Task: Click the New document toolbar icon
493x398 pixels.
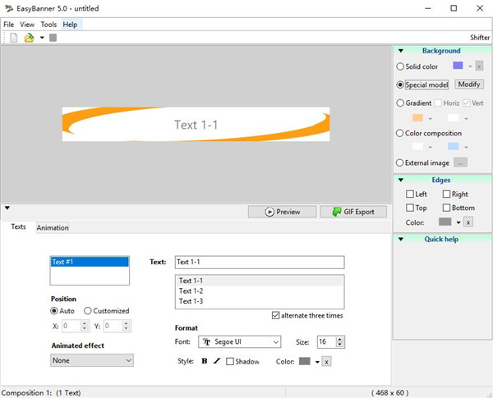Action: click(x=13, y=38)
